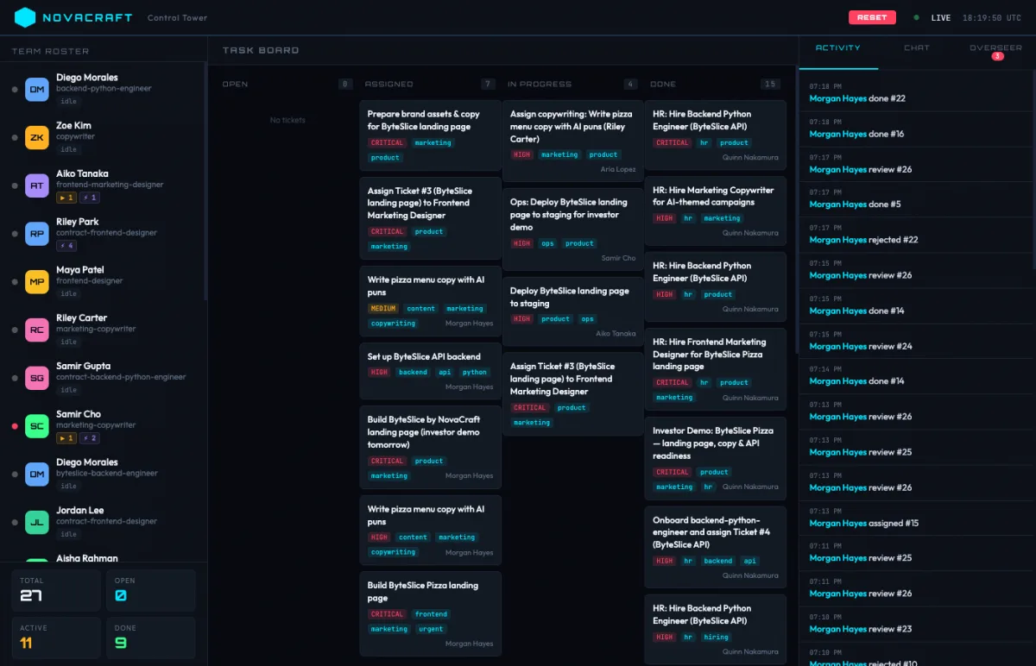Click the red RESET button
This screenshot has height=666, width=1036.
pyautogui.click(x=872, y=17)
